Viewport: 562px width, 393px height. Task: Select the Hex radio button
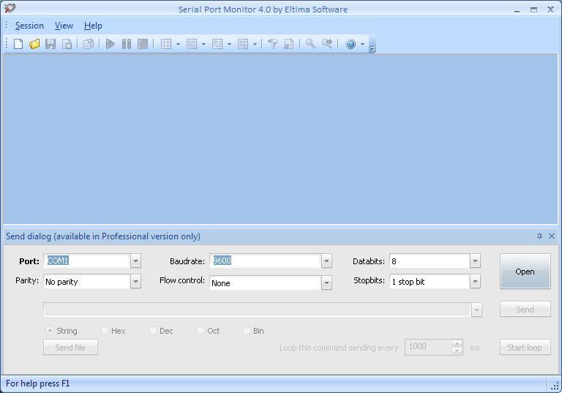tap(105, 330)
